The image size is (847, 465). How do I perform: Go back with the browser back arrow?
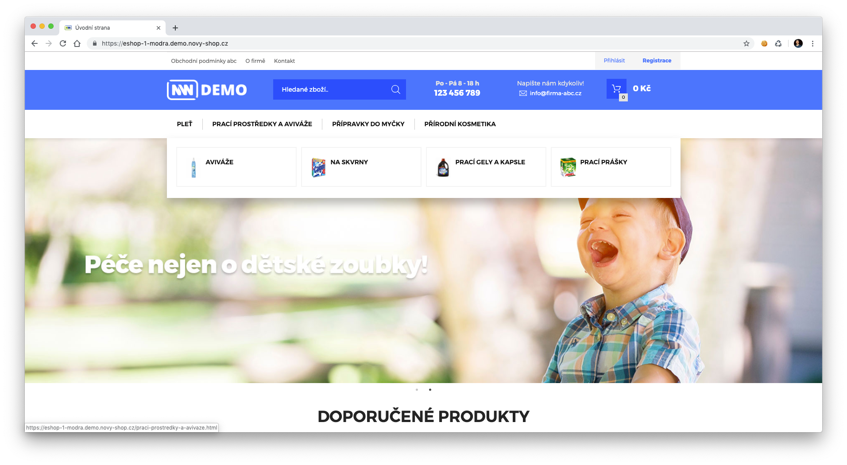click(35, 43)
